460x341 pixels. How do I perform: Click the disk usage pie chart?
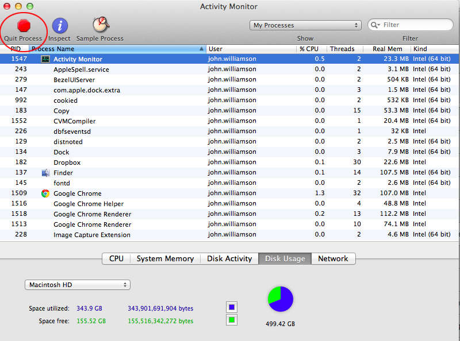pyautogui.click(x=281, y=299)
